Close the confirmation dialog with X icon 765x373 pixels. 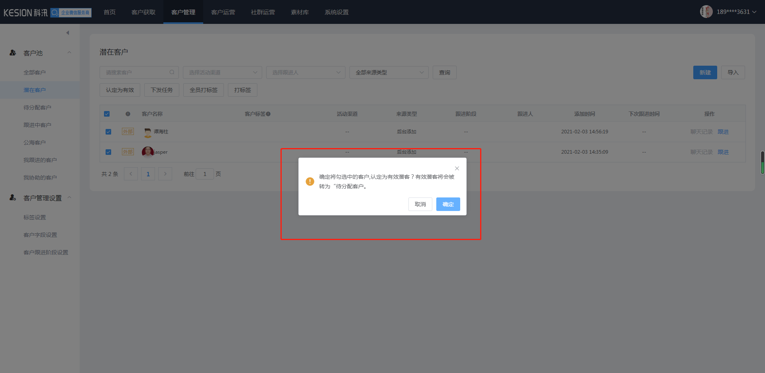click(x=457, y=168)
